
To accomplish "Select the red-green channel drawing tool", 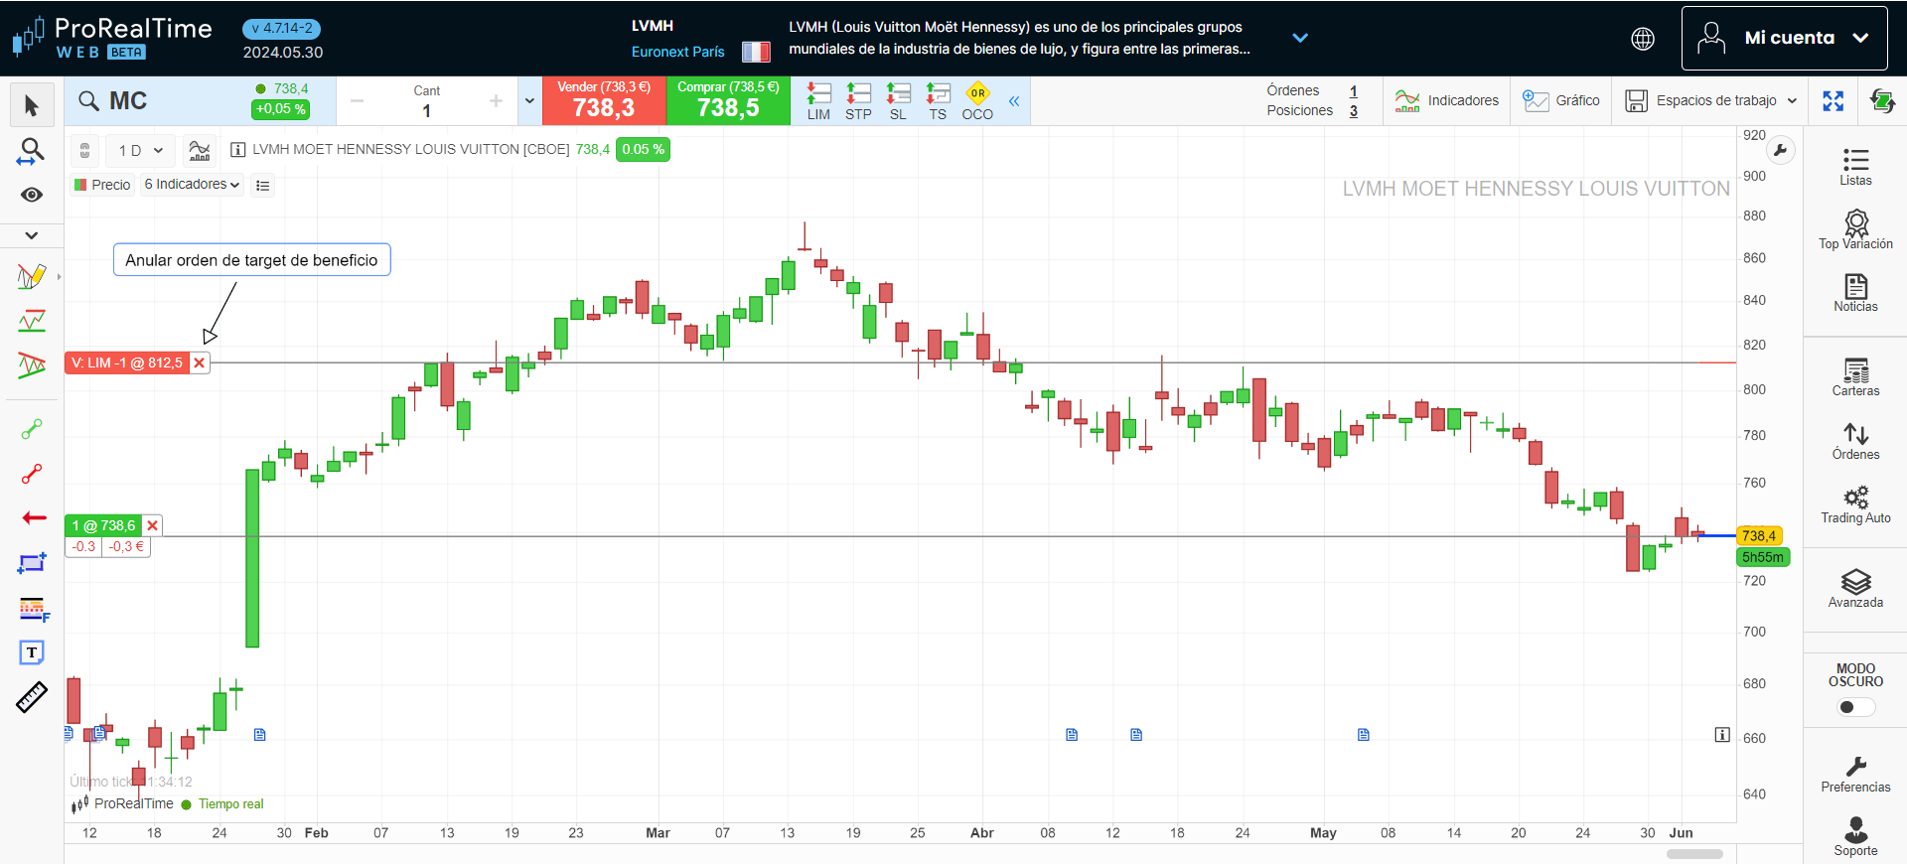I will point(32,365).
